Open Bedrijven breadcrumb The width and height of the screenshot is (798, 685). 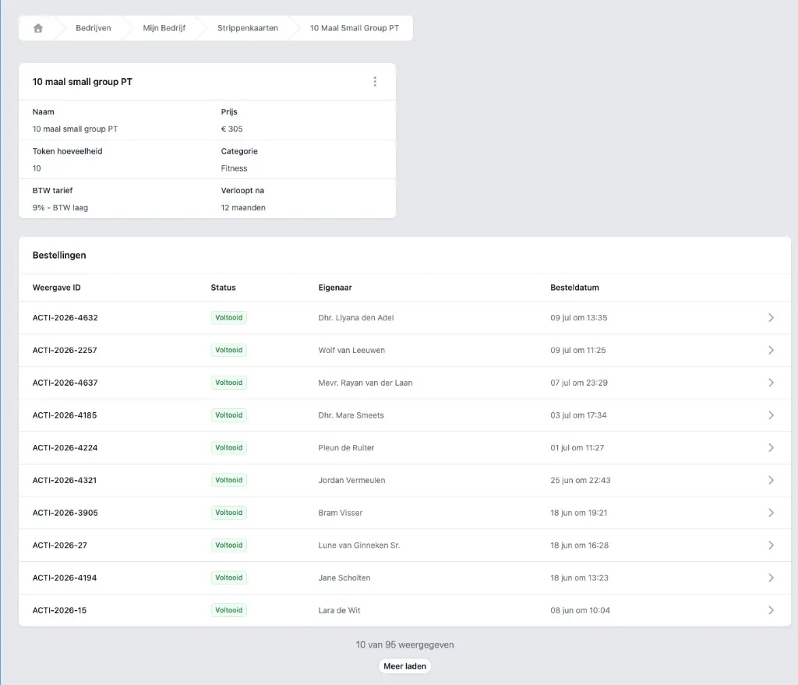tap(94, 28)
